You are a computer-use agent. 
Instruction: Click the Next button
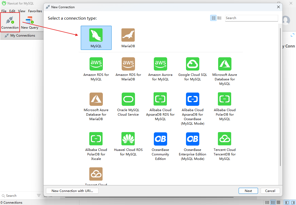[x=248, y=191]
